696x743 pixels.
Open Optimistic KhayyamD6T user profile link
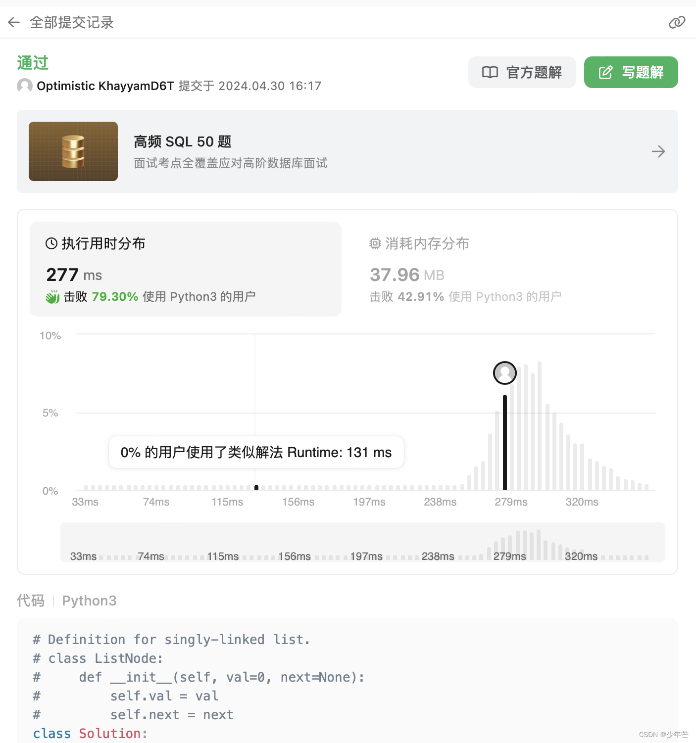[x=105, y=86]
